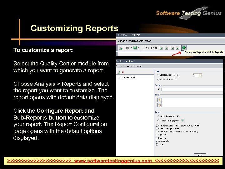Image resolution: width=225 pixels, height=169 pixels.
Task: Click the red X delete sub-report icon
Action: (x=123, y=72)
